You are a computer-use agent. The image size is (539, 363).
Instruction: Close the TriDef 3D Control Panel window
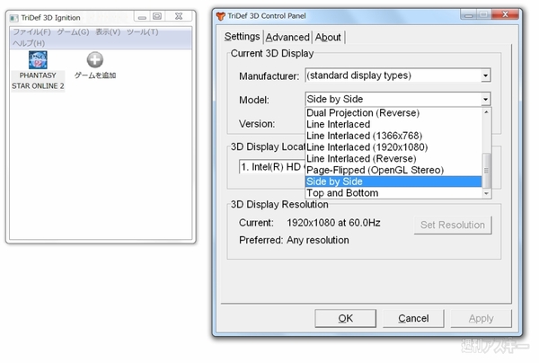(505, 14)
